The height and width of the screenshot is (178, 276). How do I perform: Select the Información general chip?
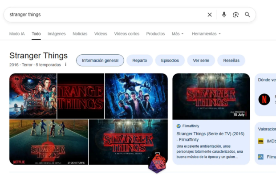coord(100,61)
